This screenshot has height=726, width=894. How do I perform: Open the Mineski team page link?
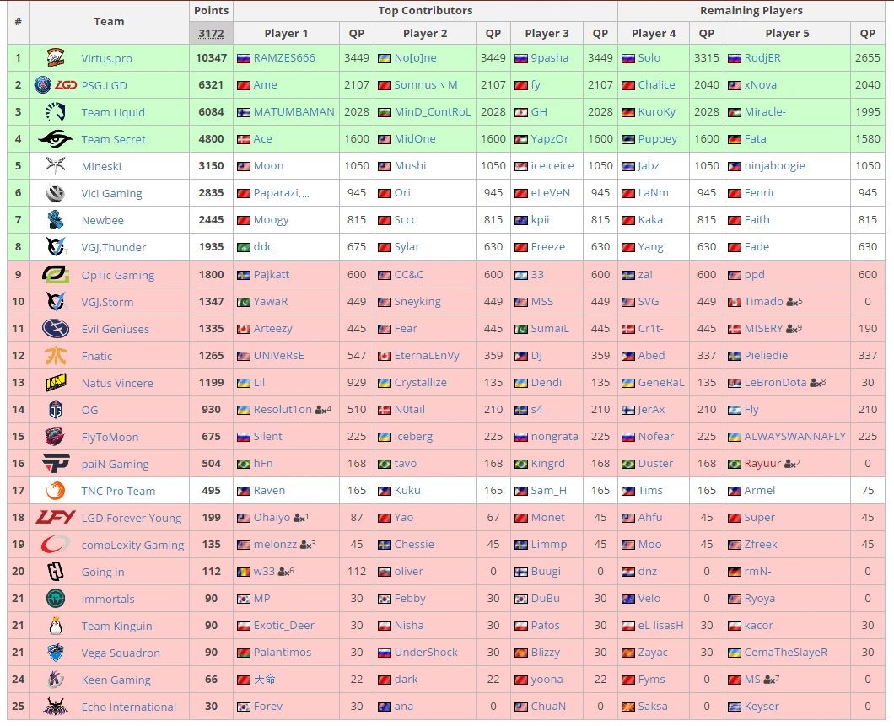pos(101,166)
